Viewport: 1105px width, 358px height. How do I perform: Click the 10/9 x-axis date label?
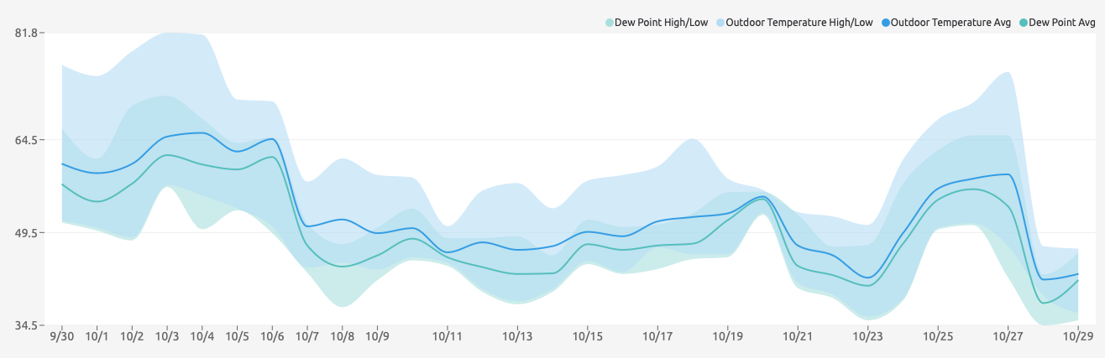(x=377, y=336)
